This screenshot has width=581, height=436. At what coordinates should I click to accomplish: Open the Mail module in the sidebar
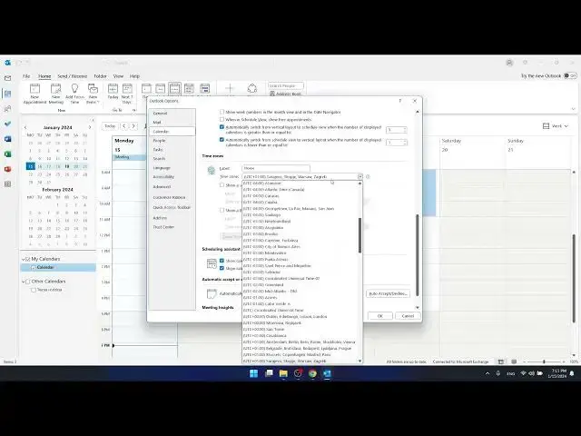click(8, 78)
